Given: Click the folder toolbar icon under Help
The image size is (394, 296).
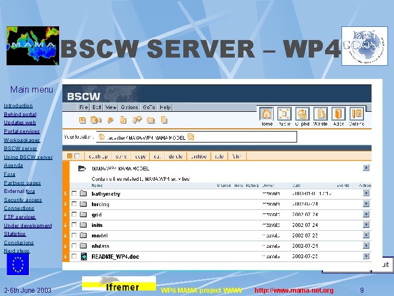Looking at the screenshot, I should click(x=151, y=120).
